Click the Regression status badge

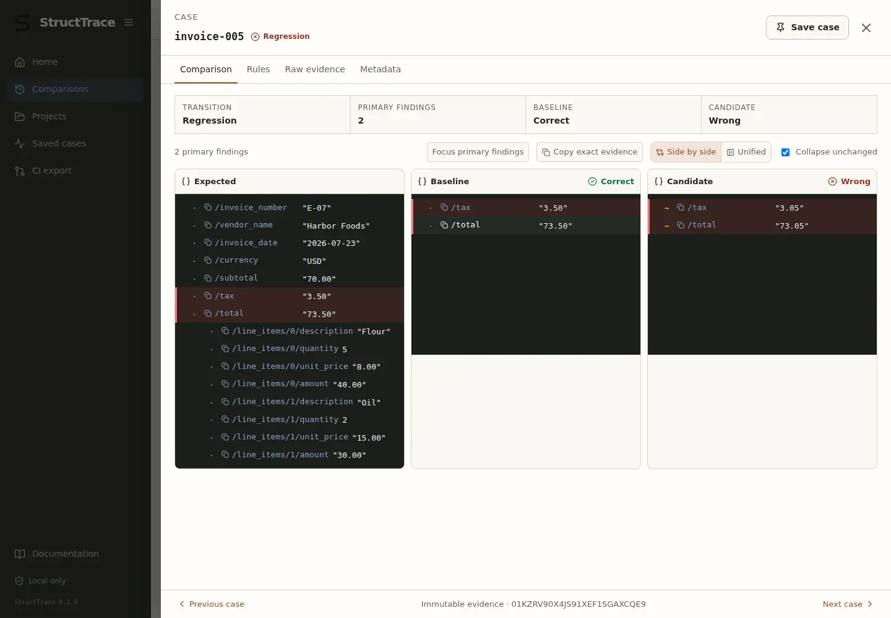[x=280, y=36]
